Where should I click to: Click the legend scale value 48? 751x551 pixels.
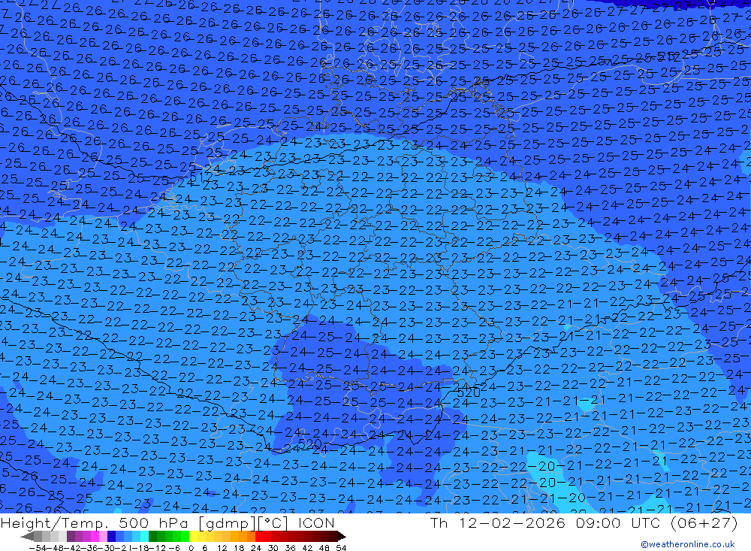[324, 548]
